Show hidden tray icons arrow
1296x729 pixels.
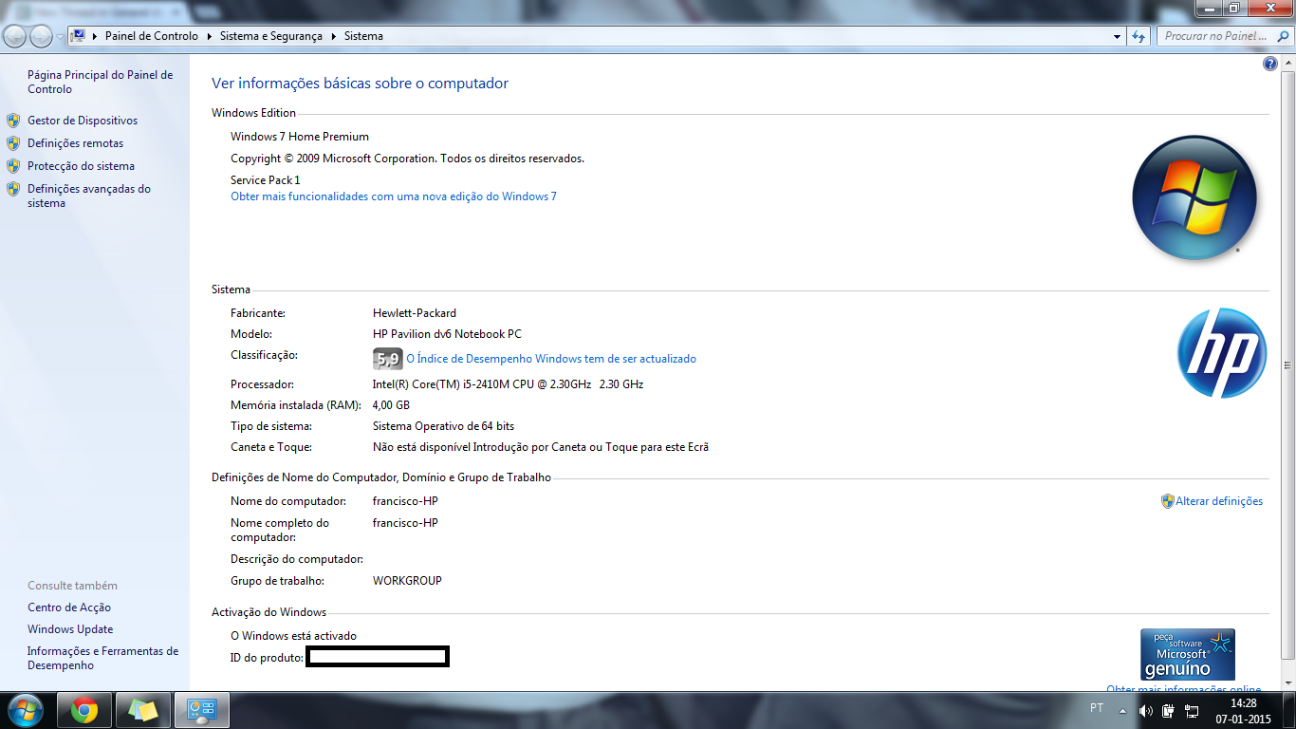pyautogui.click(x=1123, y=710)
